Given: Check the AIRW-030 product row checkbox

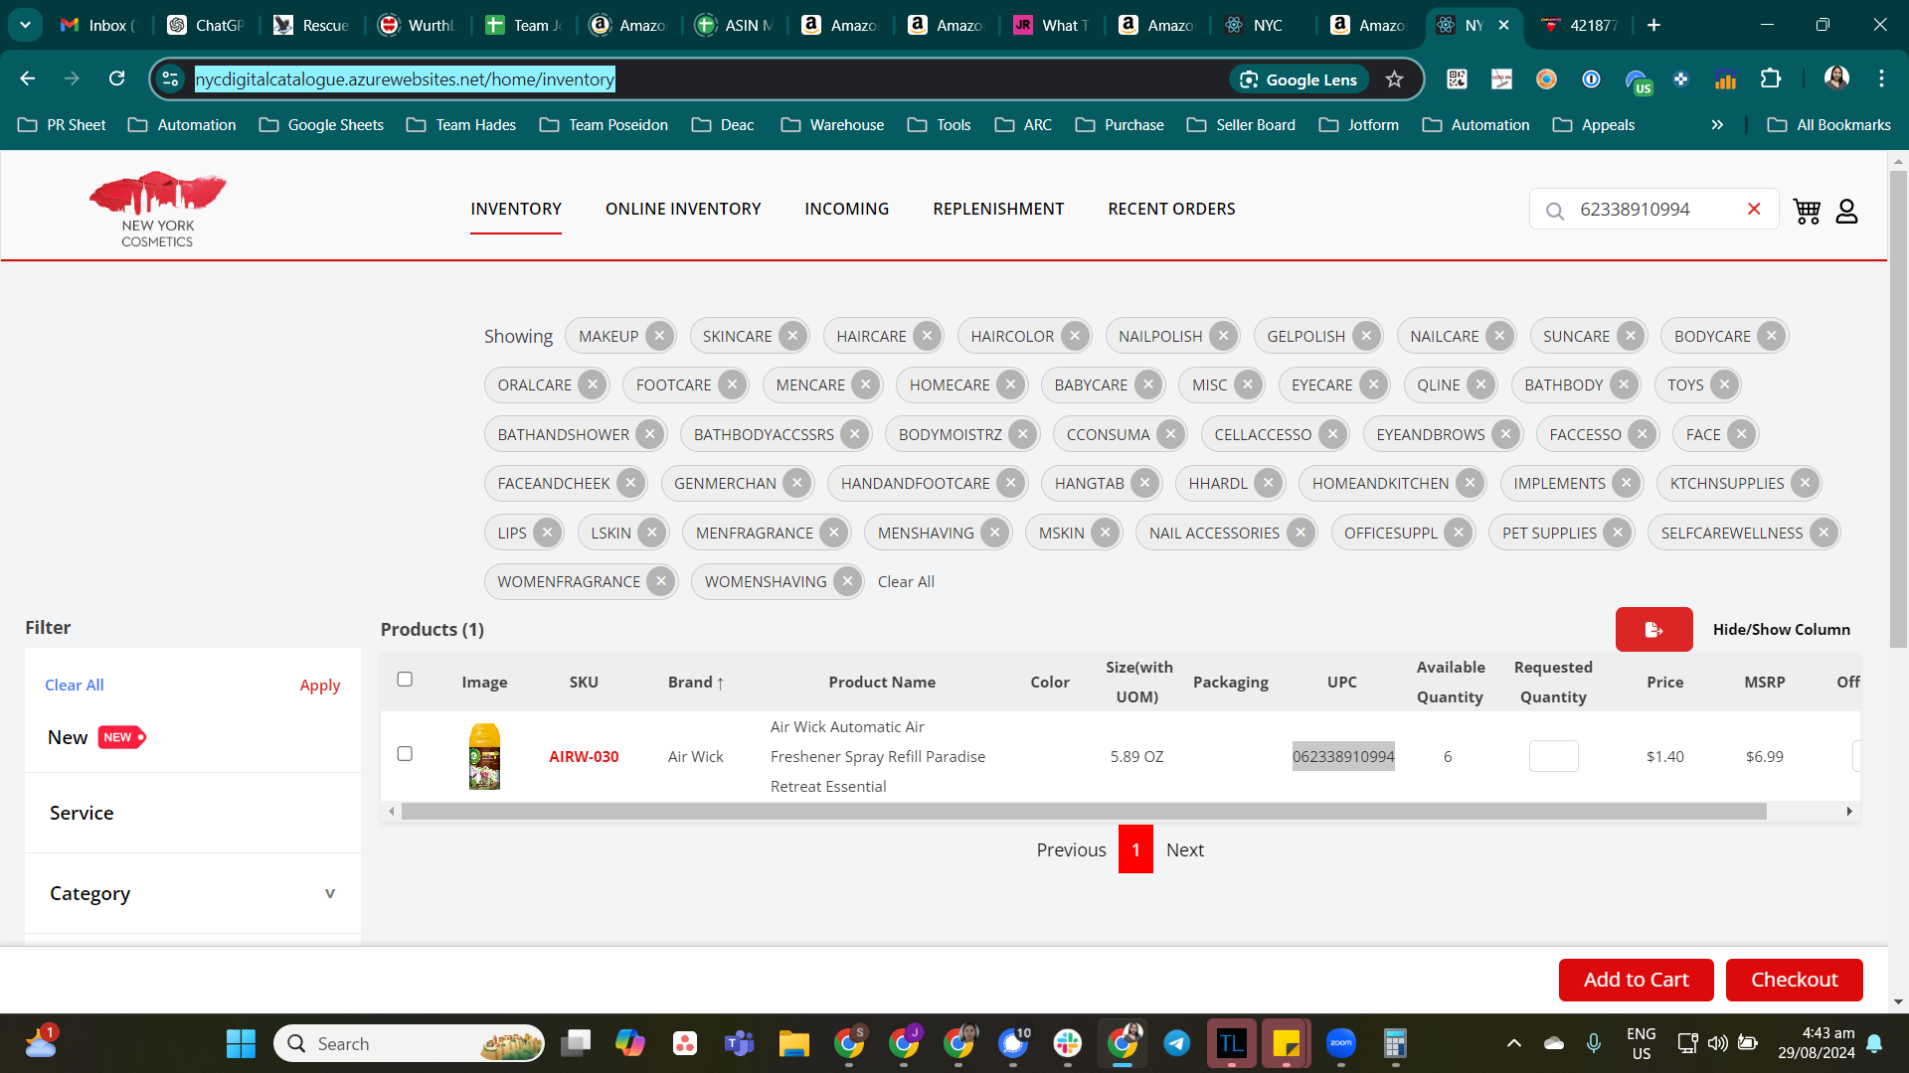Looking at the screenshot, I should click(405, 754).
